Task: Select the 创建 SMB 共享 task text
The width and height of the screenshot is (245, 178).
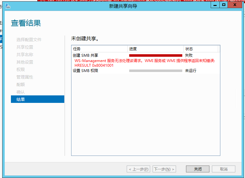Action: point(86,55)
